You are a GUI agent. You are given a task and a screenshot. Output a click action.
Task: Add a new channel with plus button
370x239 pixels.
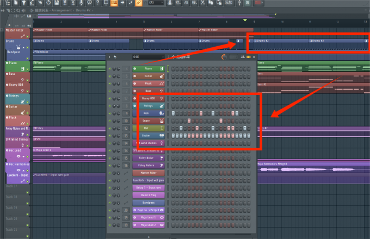pos(164,237)
